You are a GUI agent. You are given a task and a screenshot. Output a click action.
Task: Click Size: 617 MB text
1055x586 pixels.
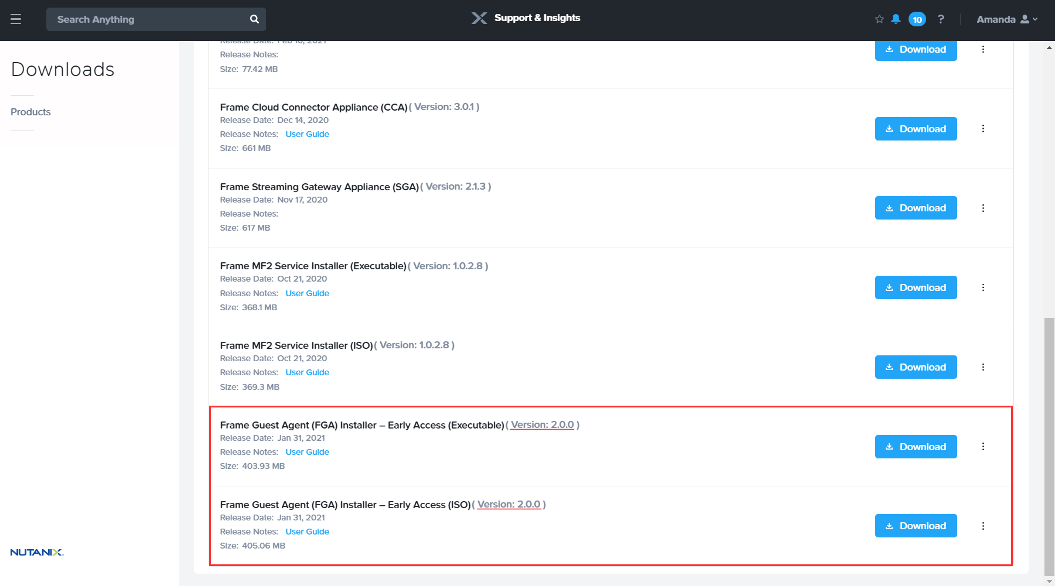(245, 228)
